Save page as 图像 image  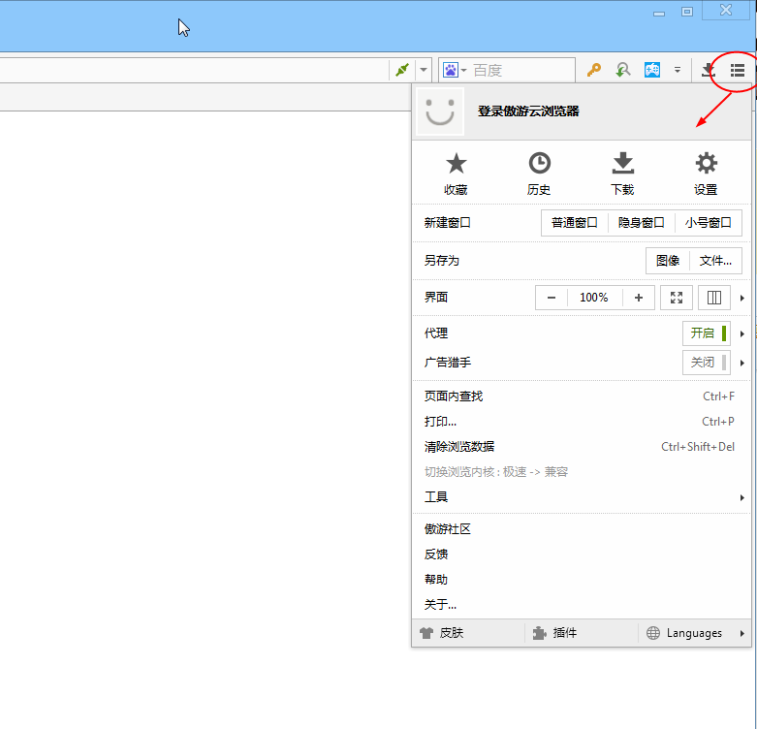click(x=668, y=261)
